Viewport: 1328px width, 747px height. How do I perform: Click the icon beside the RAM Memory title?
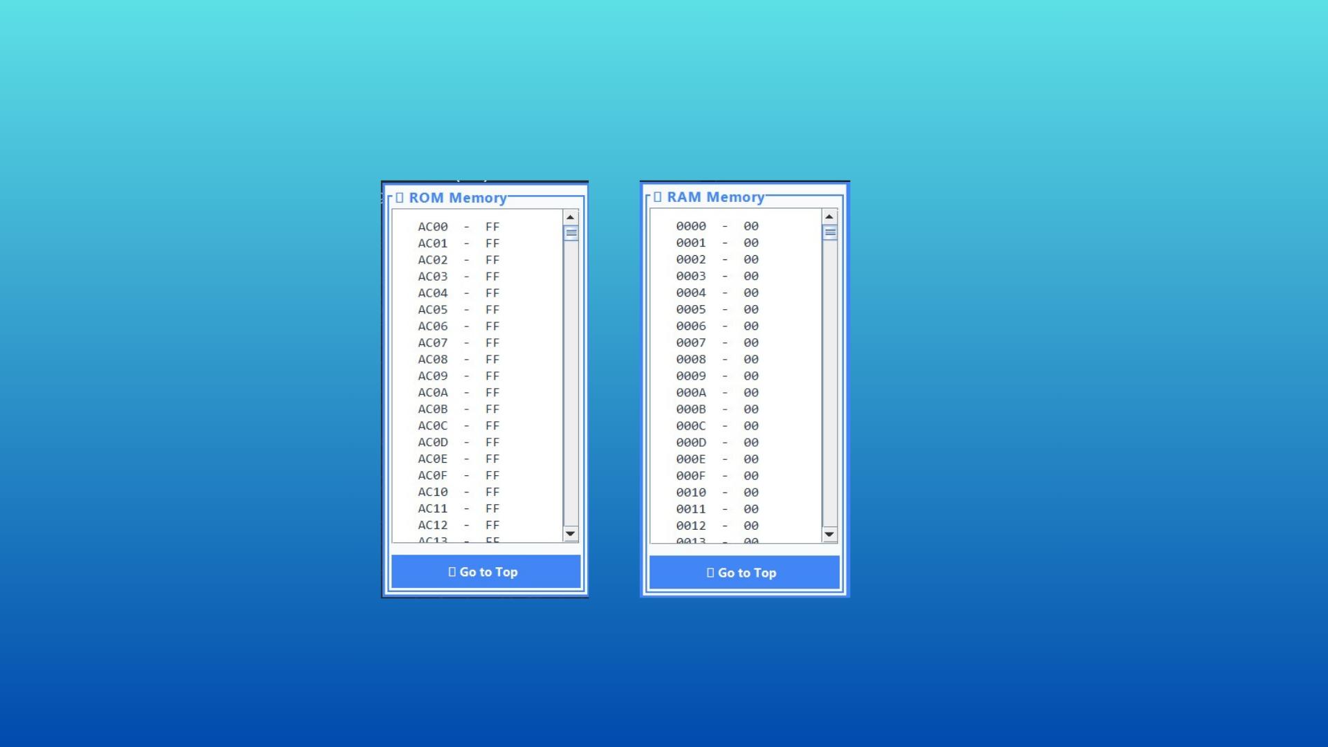click(658, 196)
